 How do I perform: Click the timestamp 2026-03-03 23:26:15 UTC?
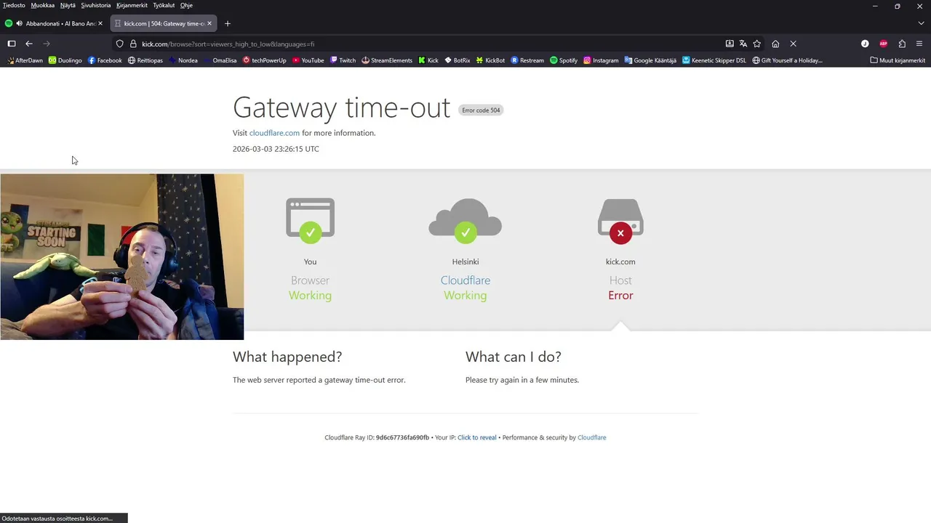click(x=276, y=149)
